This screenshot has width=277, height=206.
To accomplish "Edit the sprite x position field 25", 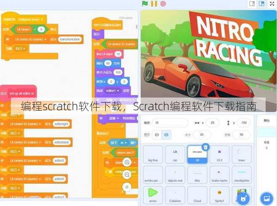I will [x=213, y=123].
